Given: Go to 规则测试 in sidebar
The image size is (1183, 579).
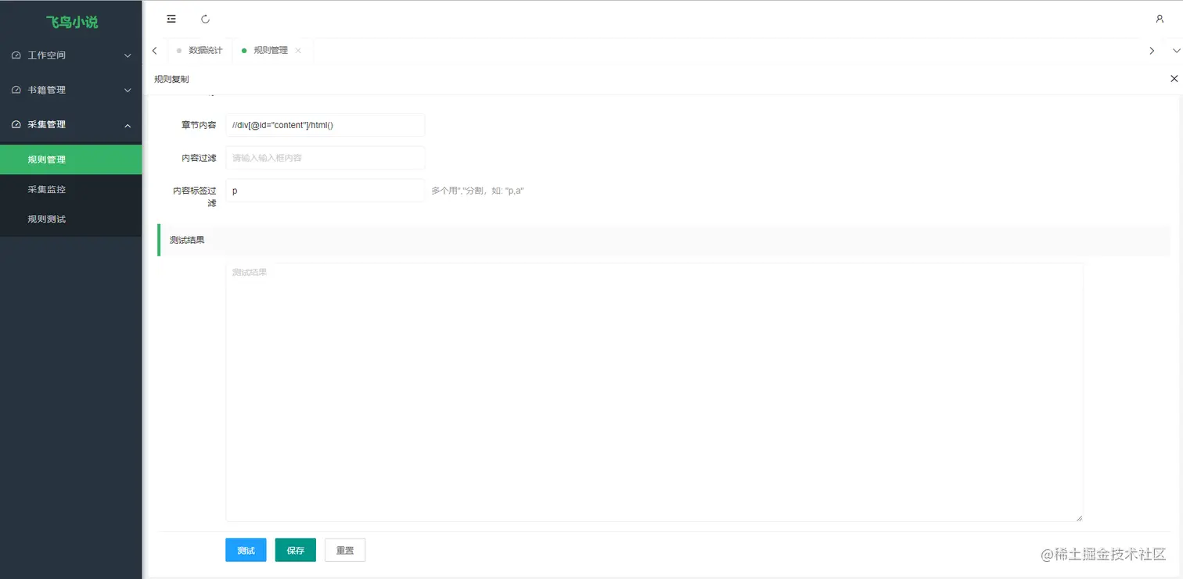Looking at the screenshot, I should point(71,219).
